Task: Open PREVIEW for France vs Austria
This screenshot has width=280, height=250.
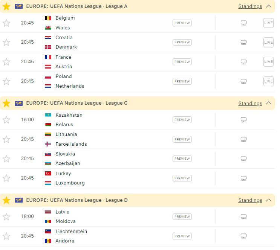Action: pos(182,62)
